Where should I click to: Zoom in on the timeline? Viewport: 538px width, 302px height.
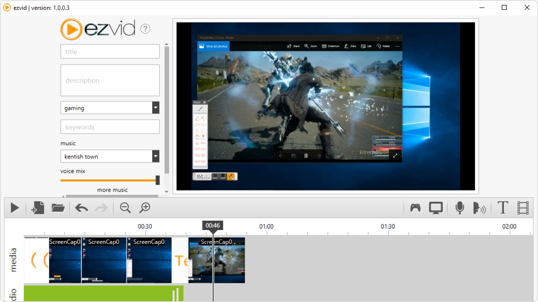145,207
